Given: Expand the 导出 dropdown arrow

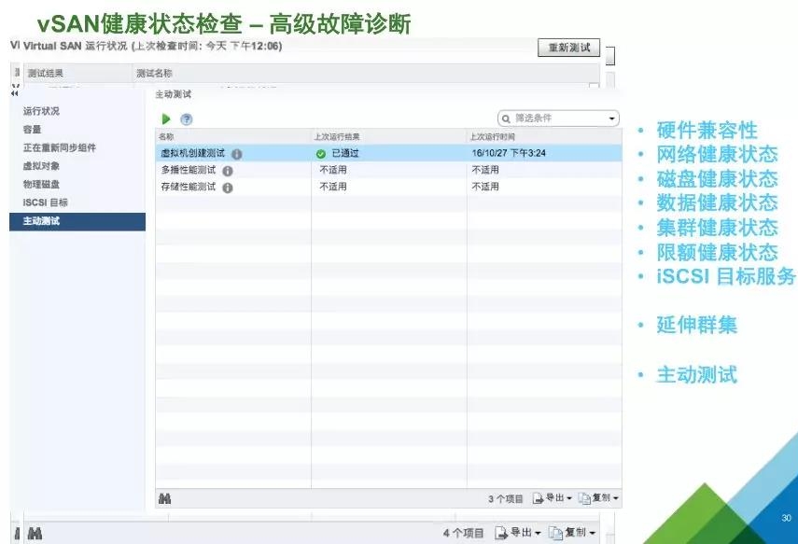Looking at the screenshot, I should click(569, 499).
